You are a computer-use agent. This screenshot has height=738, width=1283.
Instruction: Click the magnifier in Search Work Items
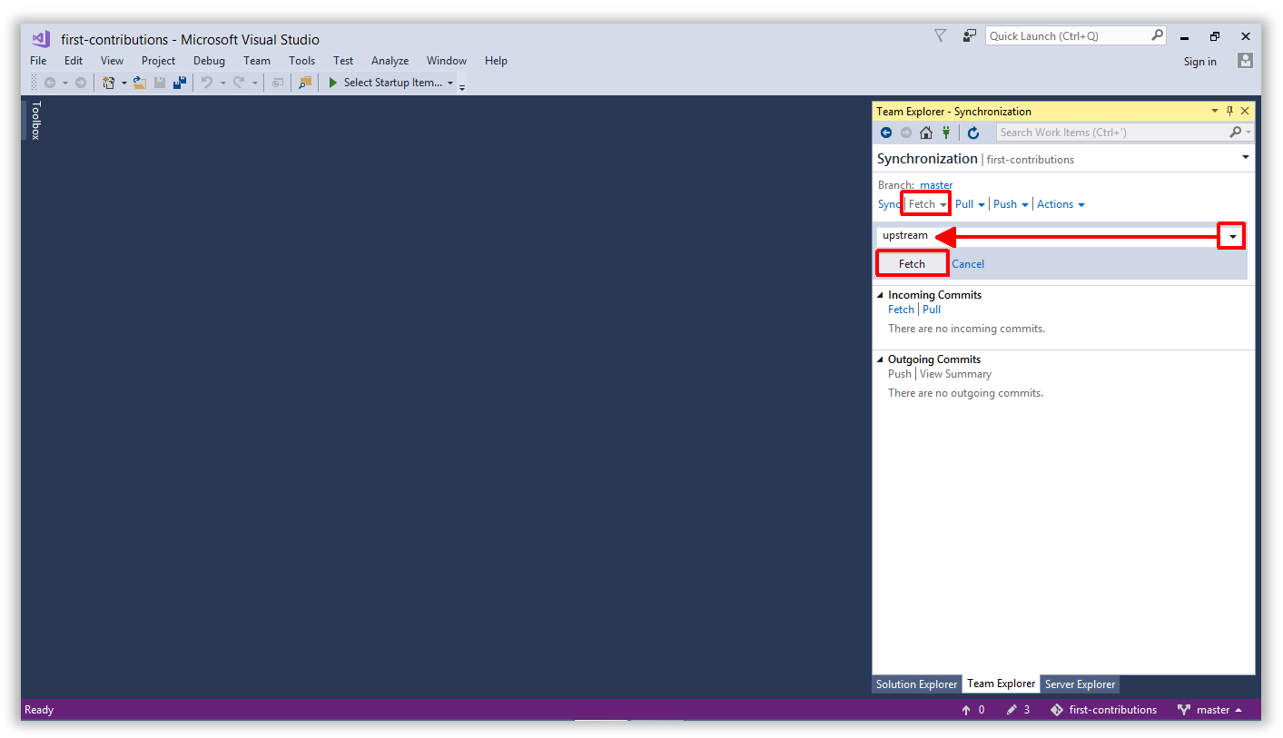point(1235,133)
